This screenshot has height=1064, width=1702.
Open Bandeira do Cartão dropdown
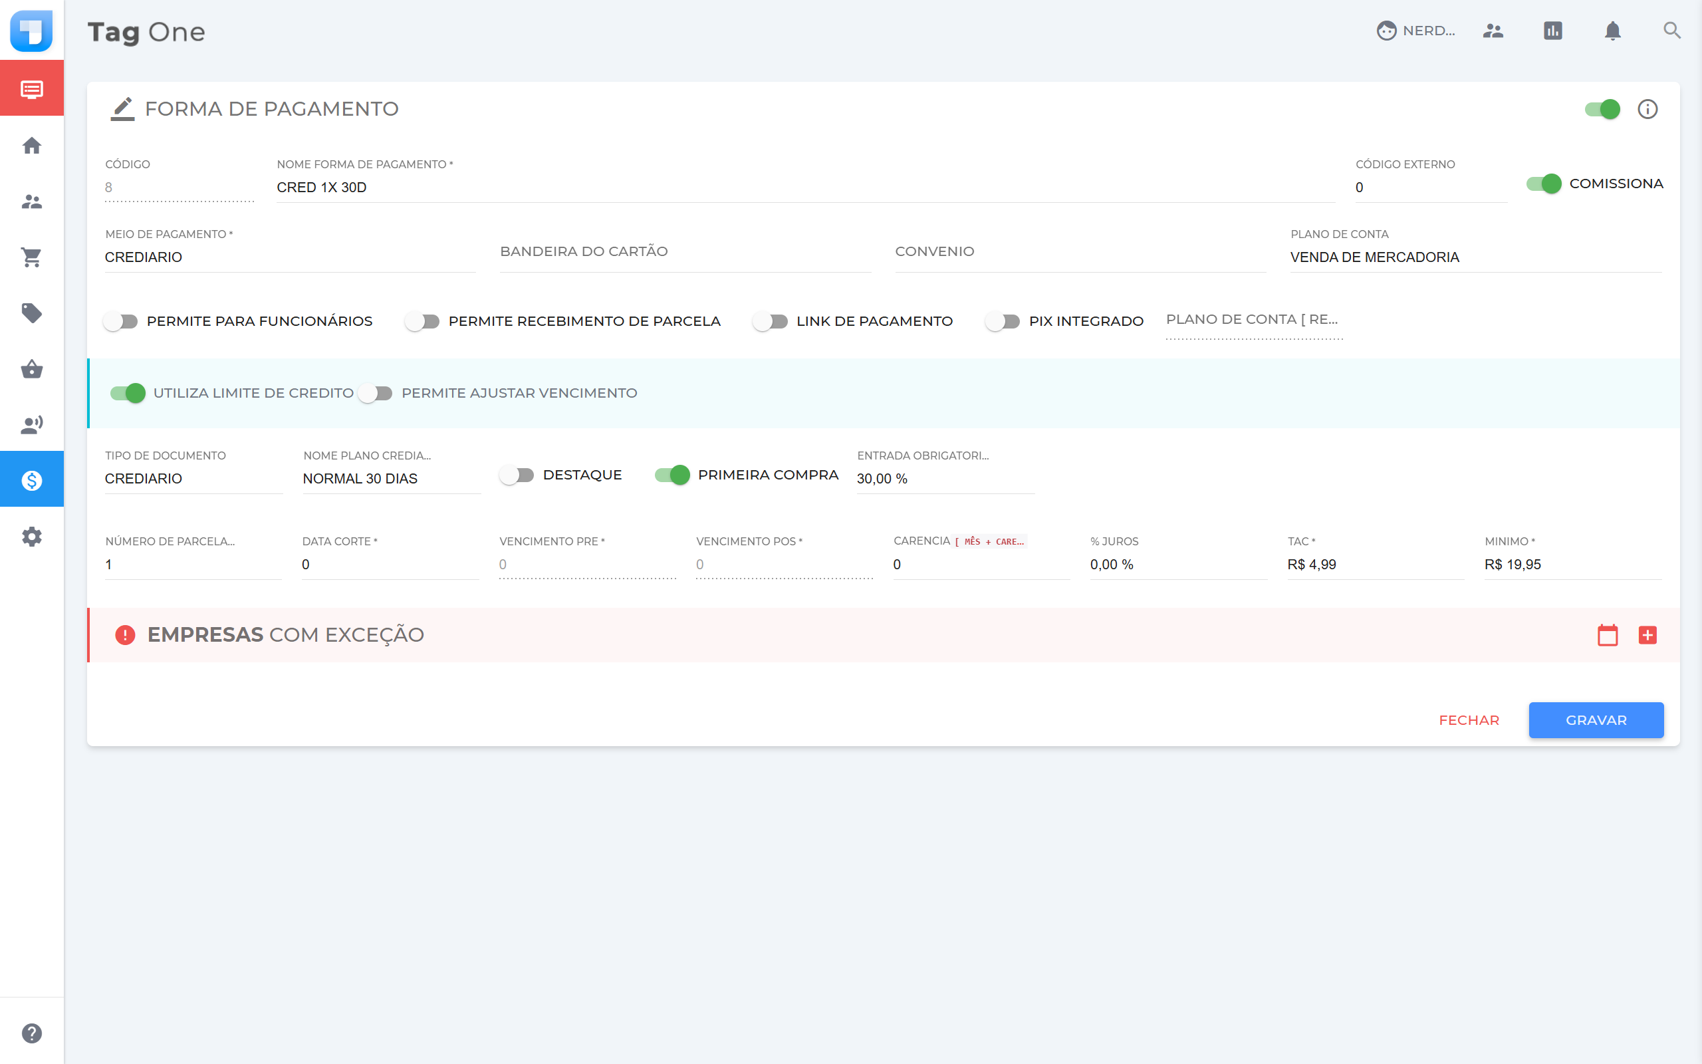click(x=684, y=252)
